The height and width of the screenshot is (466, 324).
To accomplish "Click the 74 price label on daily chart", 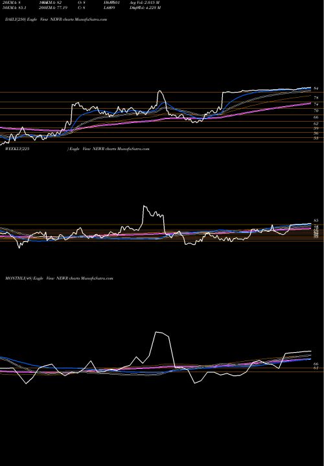I will click(x=316, y=105).
